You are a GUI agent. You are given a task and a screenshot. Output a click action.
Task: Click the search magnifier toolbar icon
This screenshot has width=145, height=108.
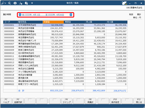click(x=9, y=3)
